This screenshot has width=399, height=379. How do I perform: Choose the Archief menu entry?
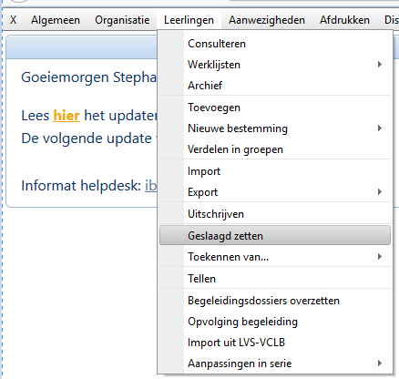pyautogui.click(x=275, y=86)
